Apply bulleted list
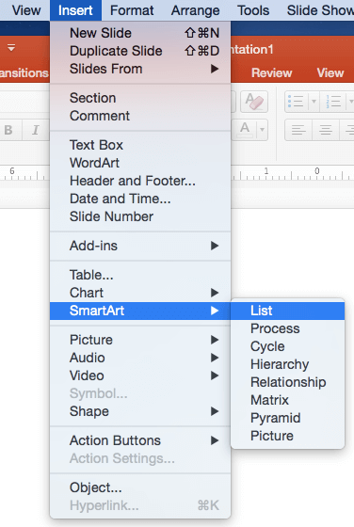The image size is (354, 527). [296, 102]
